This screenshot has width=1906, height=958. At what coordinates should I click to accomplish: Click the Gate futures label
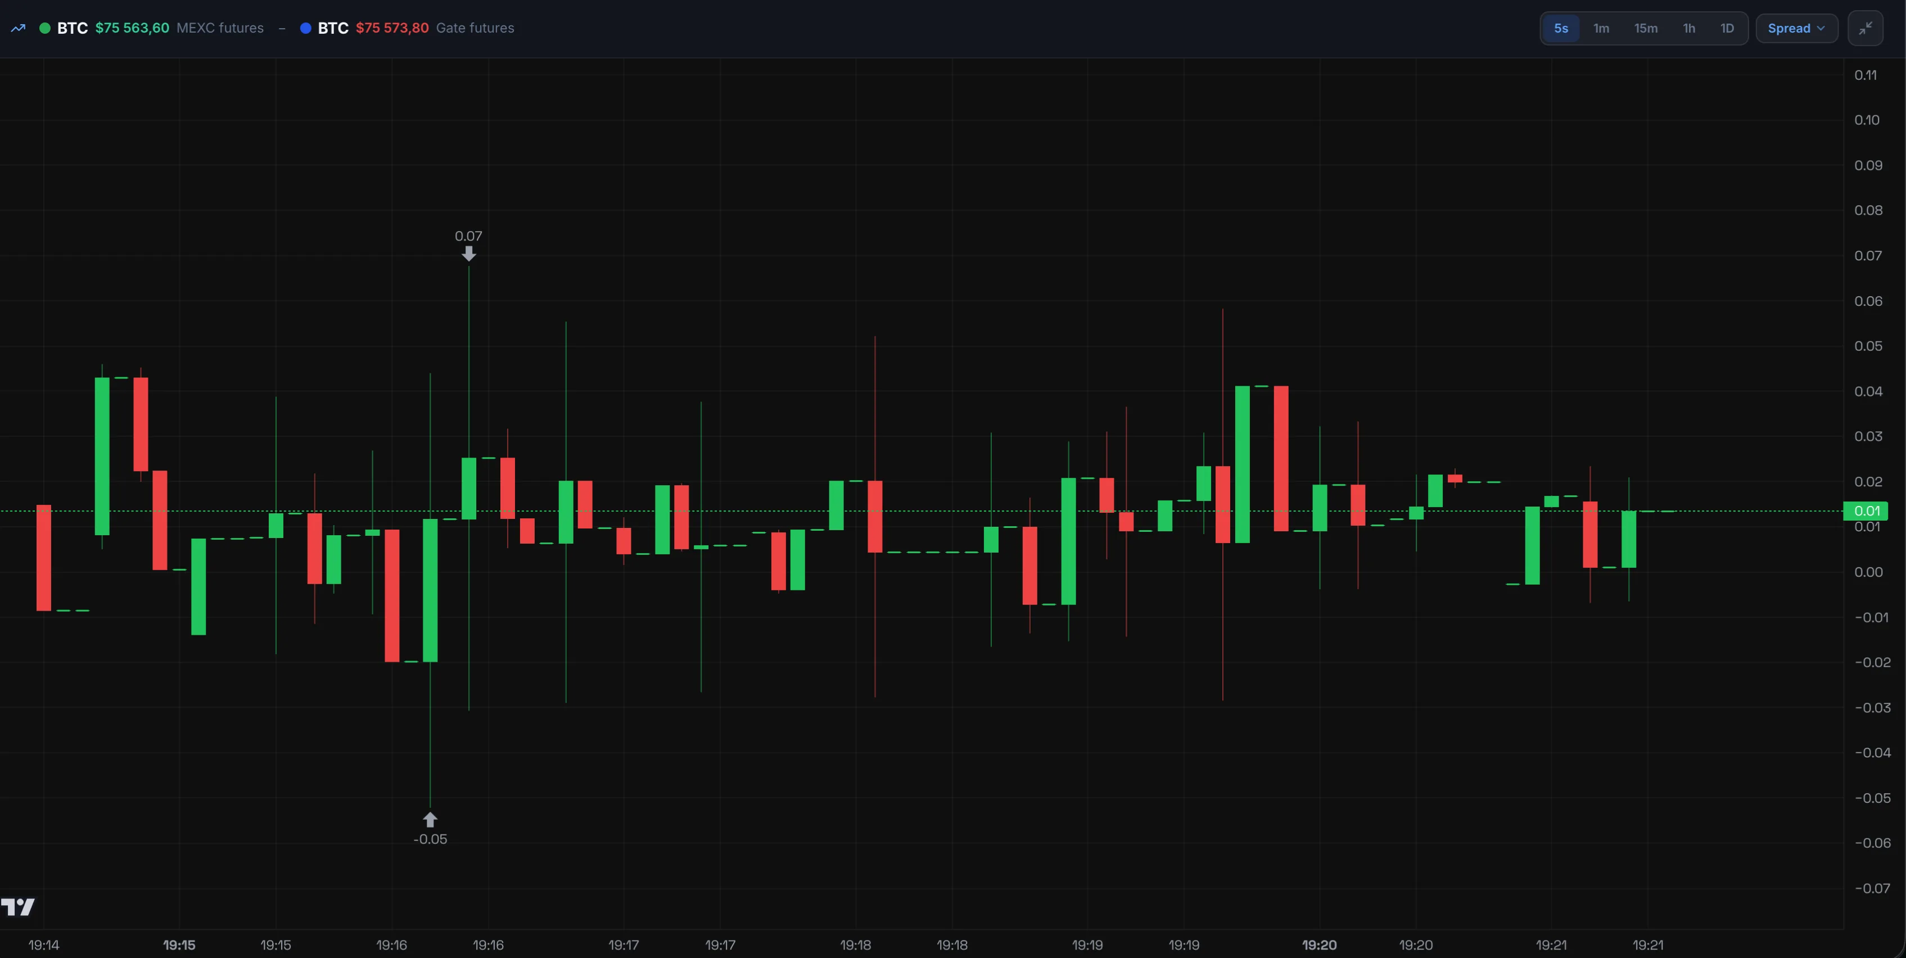coord(475,28)
